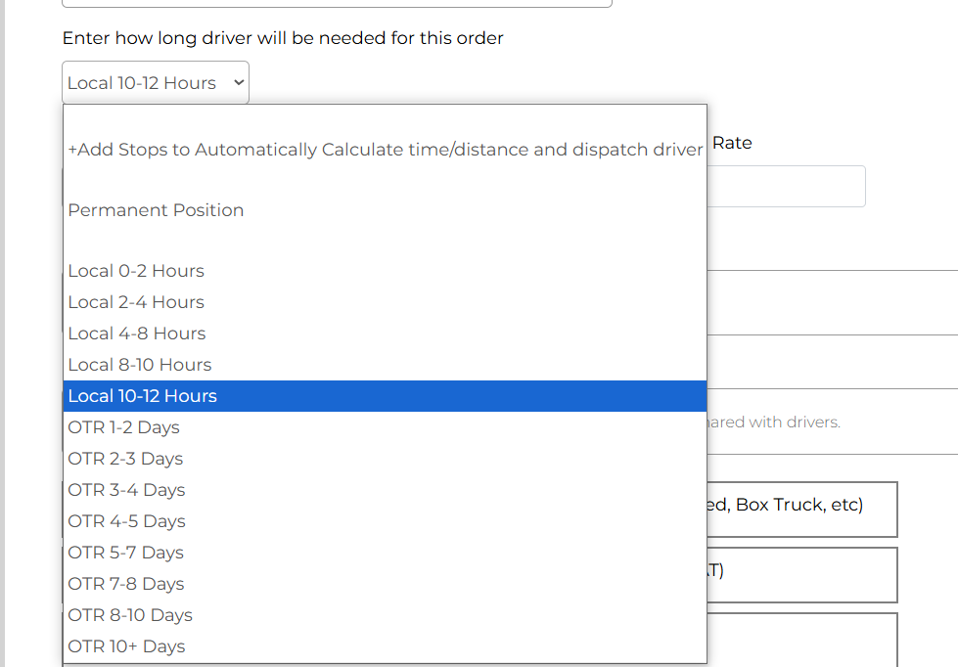
Task: Choose OTR 2-3 Days duration
Action: pyautogui.click(x=125, y=459)
